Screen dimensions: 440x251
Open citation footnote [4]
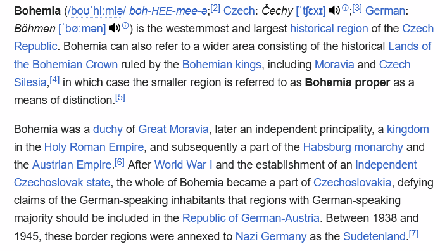(x=54, y=80)
